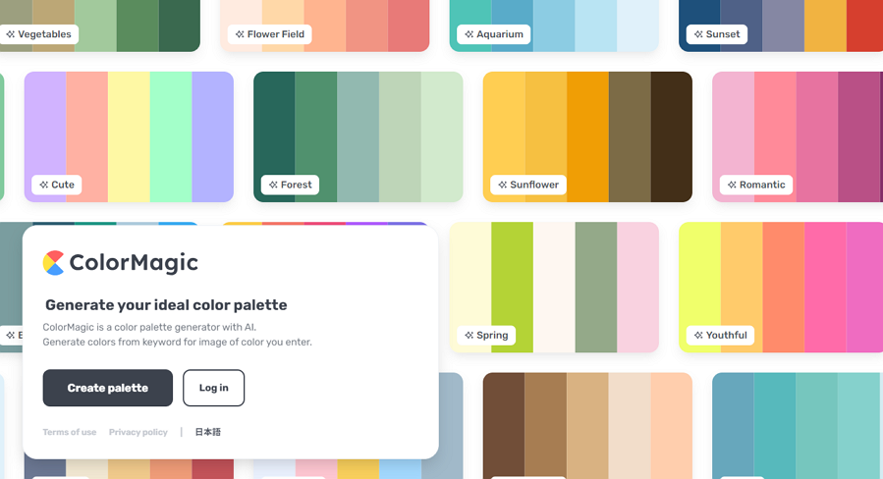Open the Sunset palette label
Image resolution: width=883 pixels, height=479 pixels.
717,34
